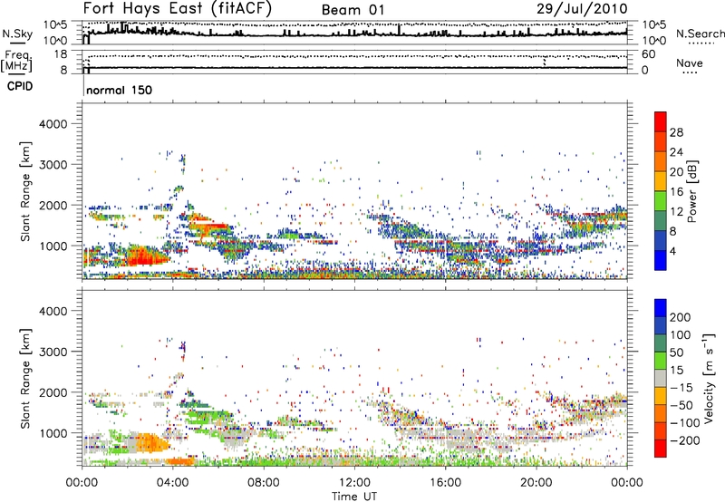
Task: Select the "normal 150" CPID text
Action: [120, 90]
